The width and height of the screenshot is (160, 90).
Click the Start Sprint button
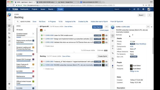(97, 27)
